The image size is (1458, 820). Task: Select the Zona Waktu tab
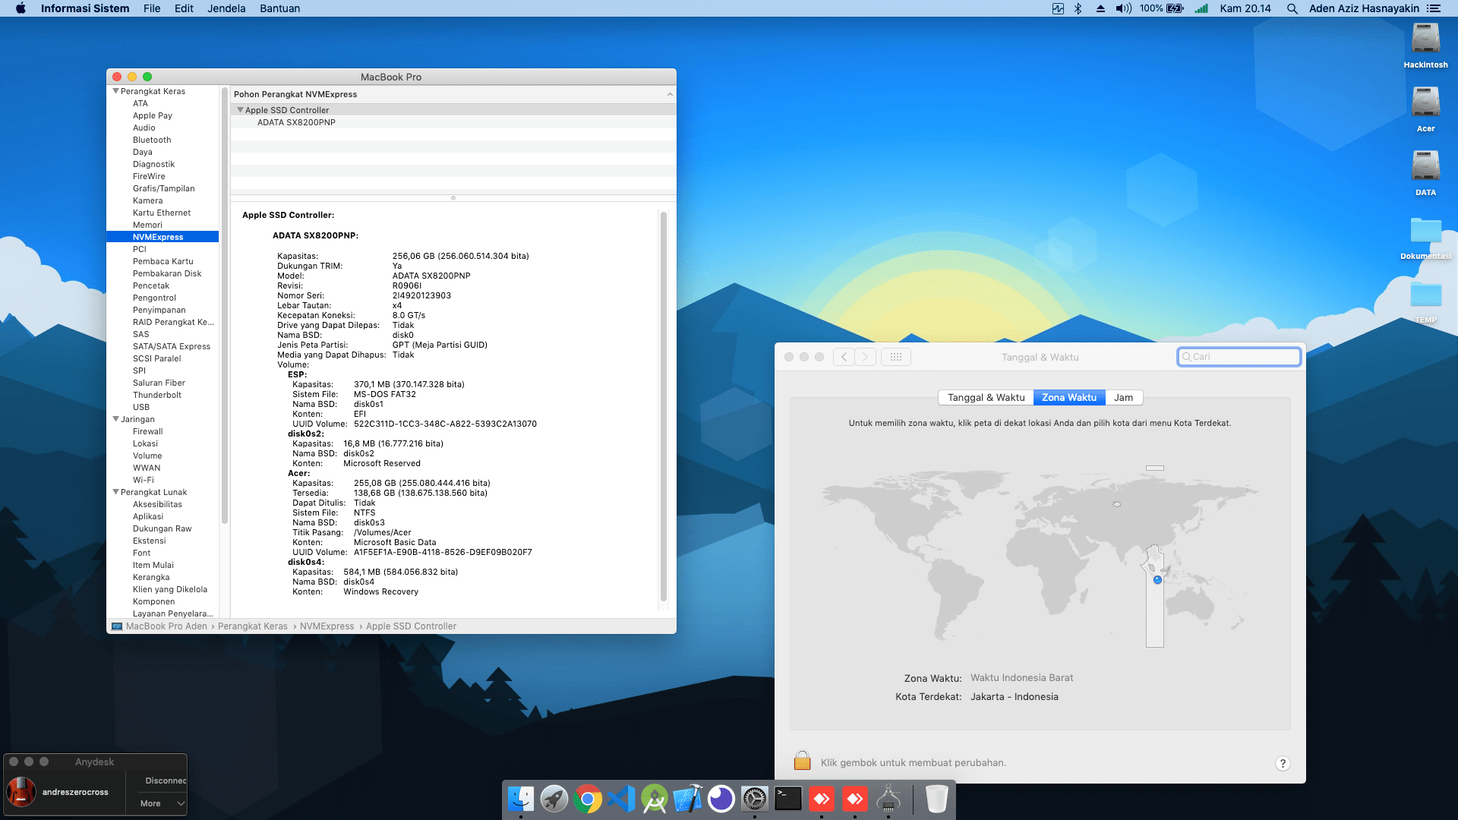(1069, 397)
